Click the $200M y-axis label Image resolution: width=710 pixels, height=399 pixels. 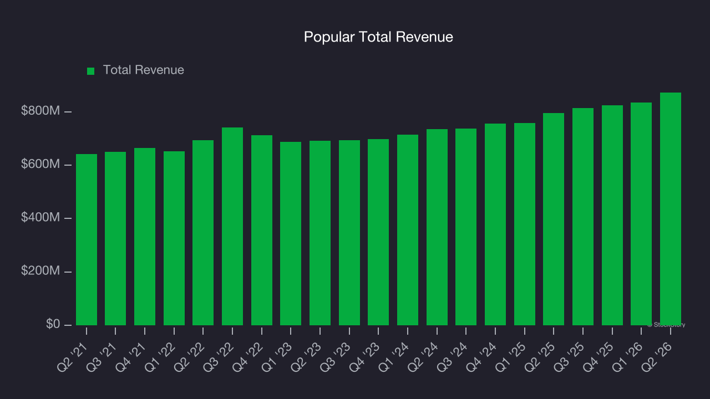pyautogui.click(x=40, y=271)
